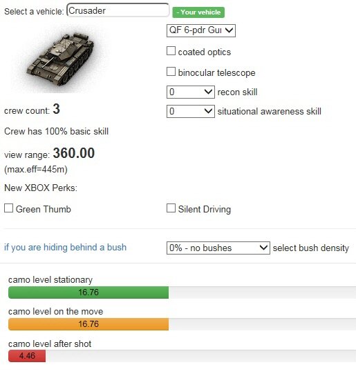Click the green camo stationary bar
356x378 pixels.
[x=88, y=292]
